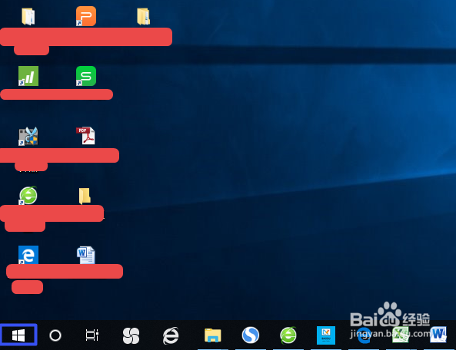The image size is (456, 350).
Task: Select the scissors snipping tool desktop shortcut
Action: point(28,136)
